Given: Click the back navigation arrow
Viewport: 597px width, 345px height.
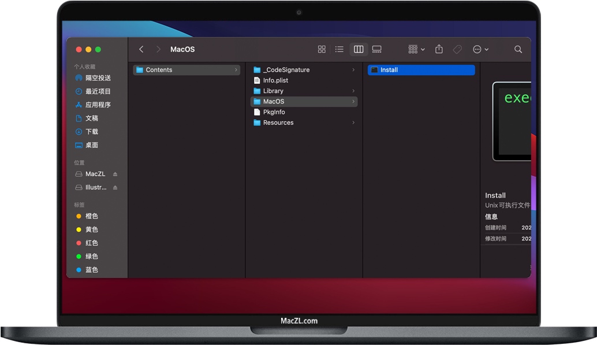Looking at the screenshot, I should [x=141, y=49].
